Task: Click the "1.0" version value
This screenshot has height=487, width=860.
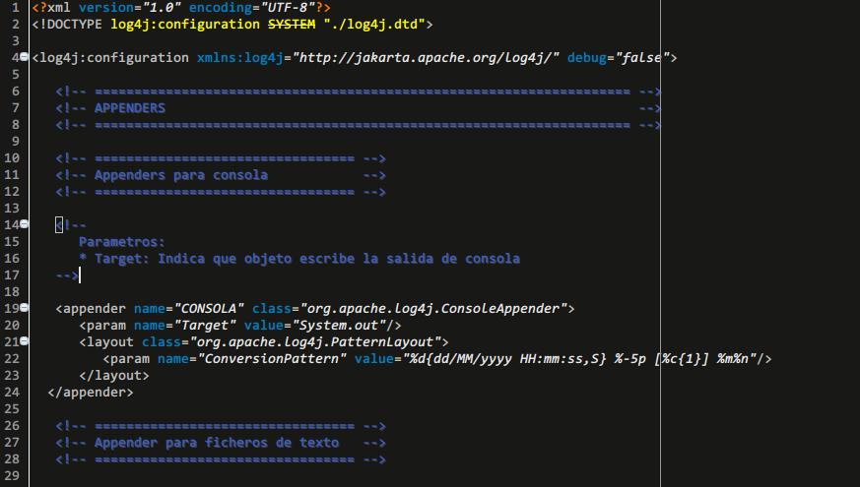Action: click(x=162, y=8)
